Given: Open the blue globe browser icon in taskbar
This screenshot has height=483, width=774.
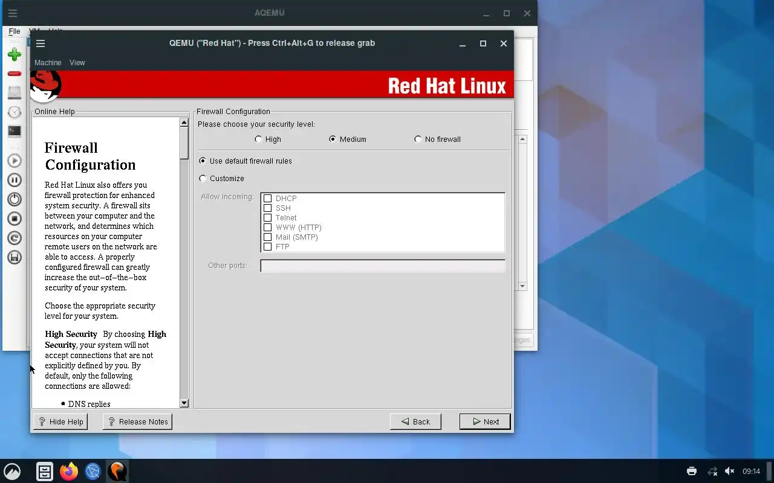Looking at the screenshot, I should point(93,471).
